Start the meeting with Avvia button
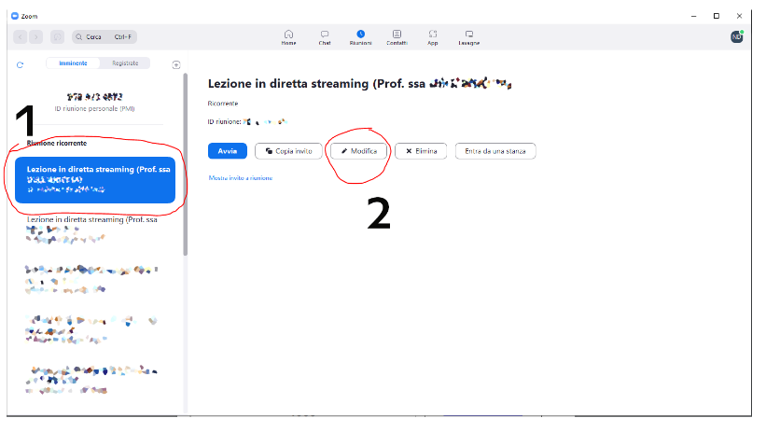The height and width of the screenshot is (432, 766). click(227, 151)
